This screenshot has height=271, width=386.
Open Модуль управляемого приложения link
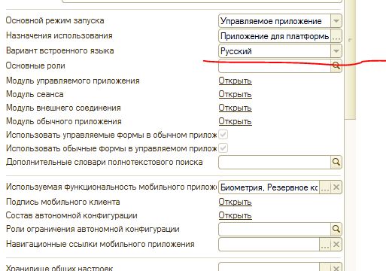click(235, 81)
